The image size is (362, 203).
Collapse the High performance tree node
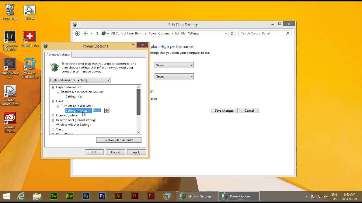coord(53,87)
